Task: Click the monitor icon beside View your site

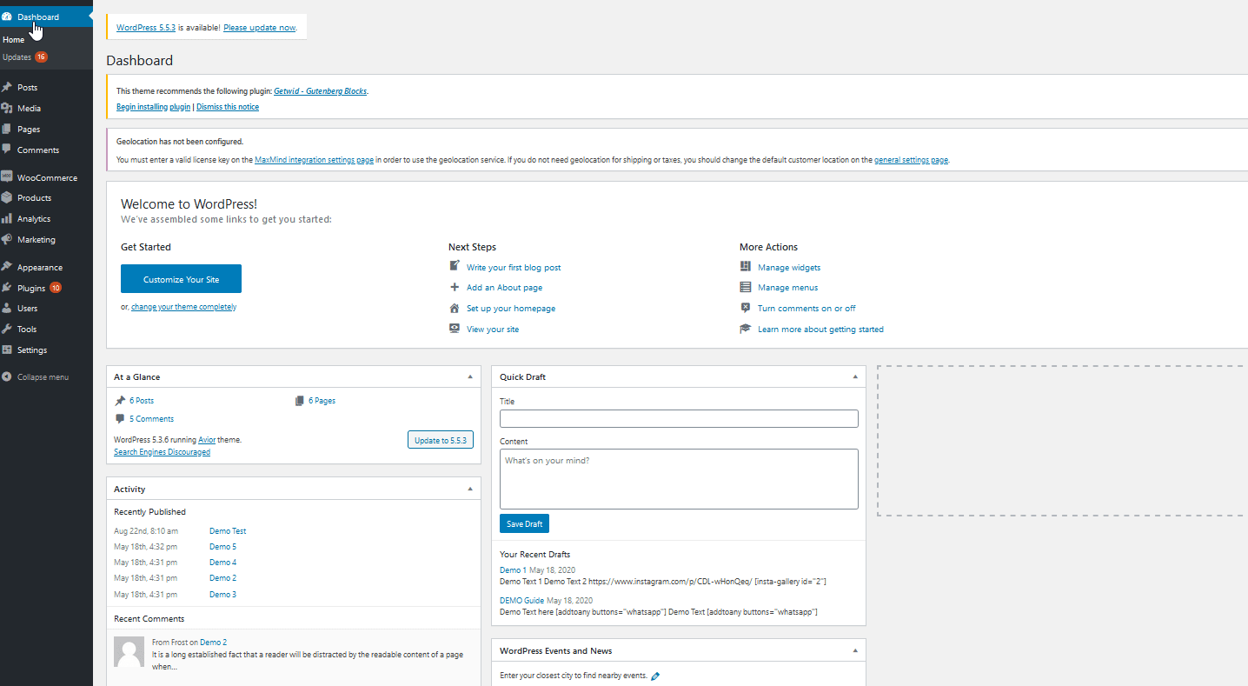Action: click(455, 329)
